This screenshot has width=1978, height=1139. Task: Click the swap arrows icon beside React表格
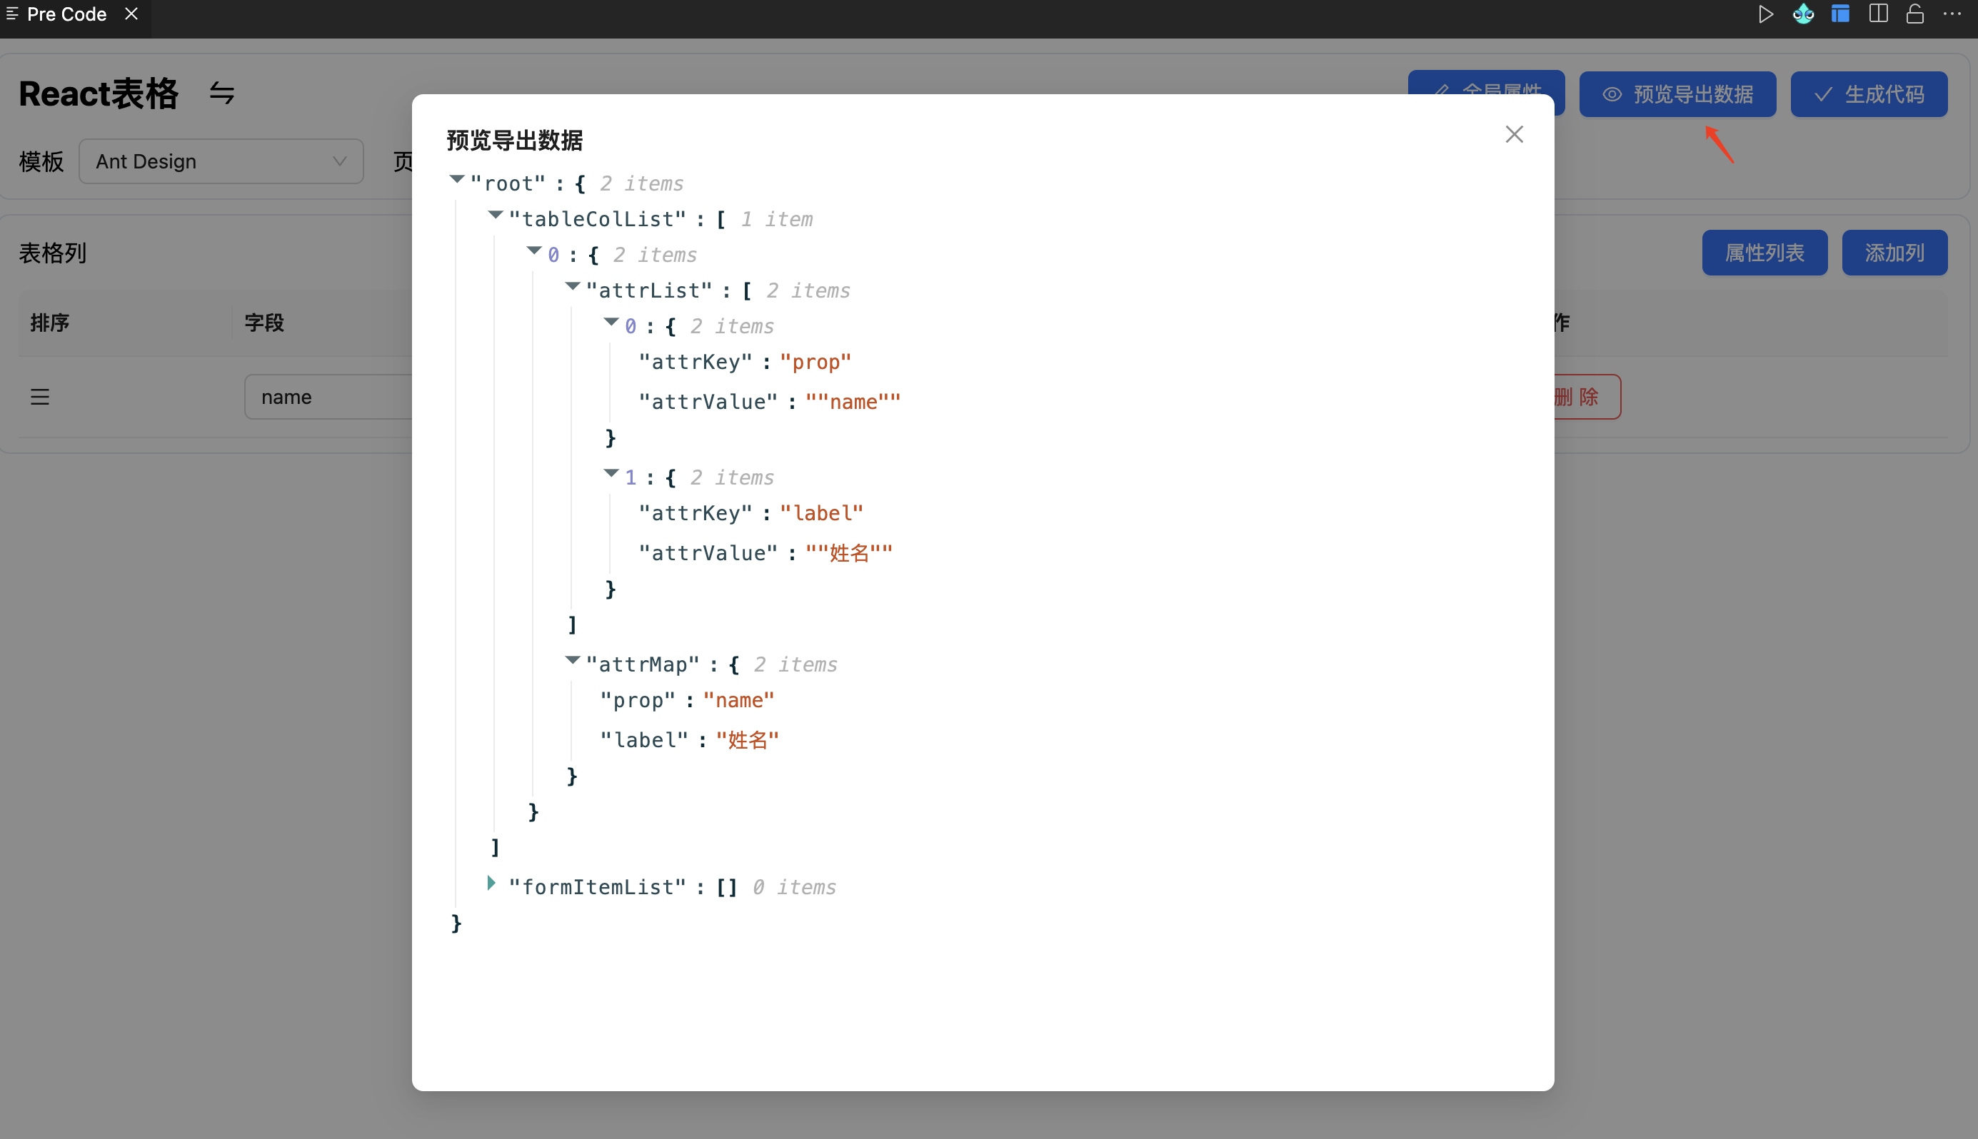(x=221, y=94)
